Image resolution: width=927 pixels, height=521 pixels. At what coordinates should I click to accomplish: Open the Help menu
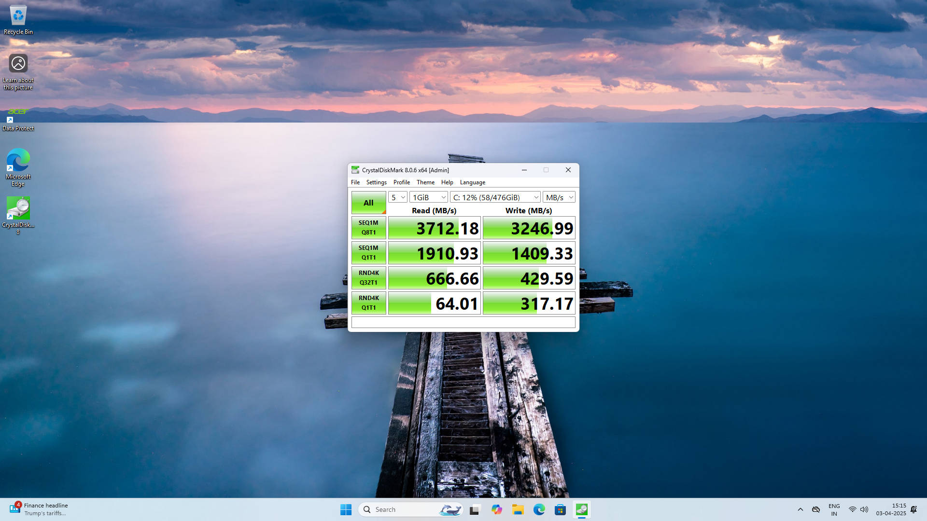click(447, 182)
